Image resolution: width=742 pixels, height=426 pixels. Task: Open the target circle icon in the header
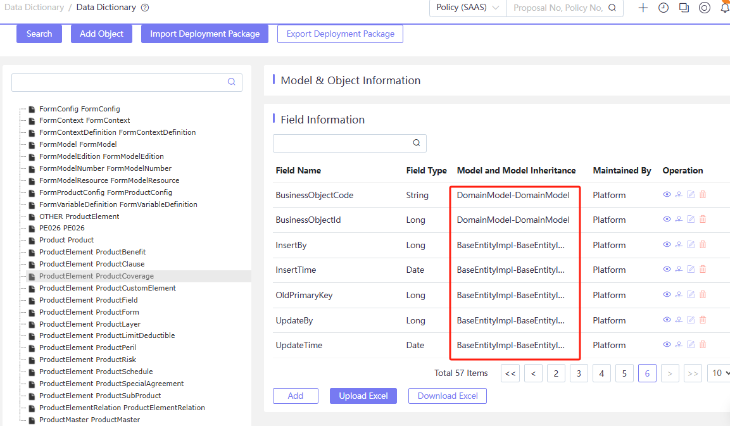coord(705,8)
